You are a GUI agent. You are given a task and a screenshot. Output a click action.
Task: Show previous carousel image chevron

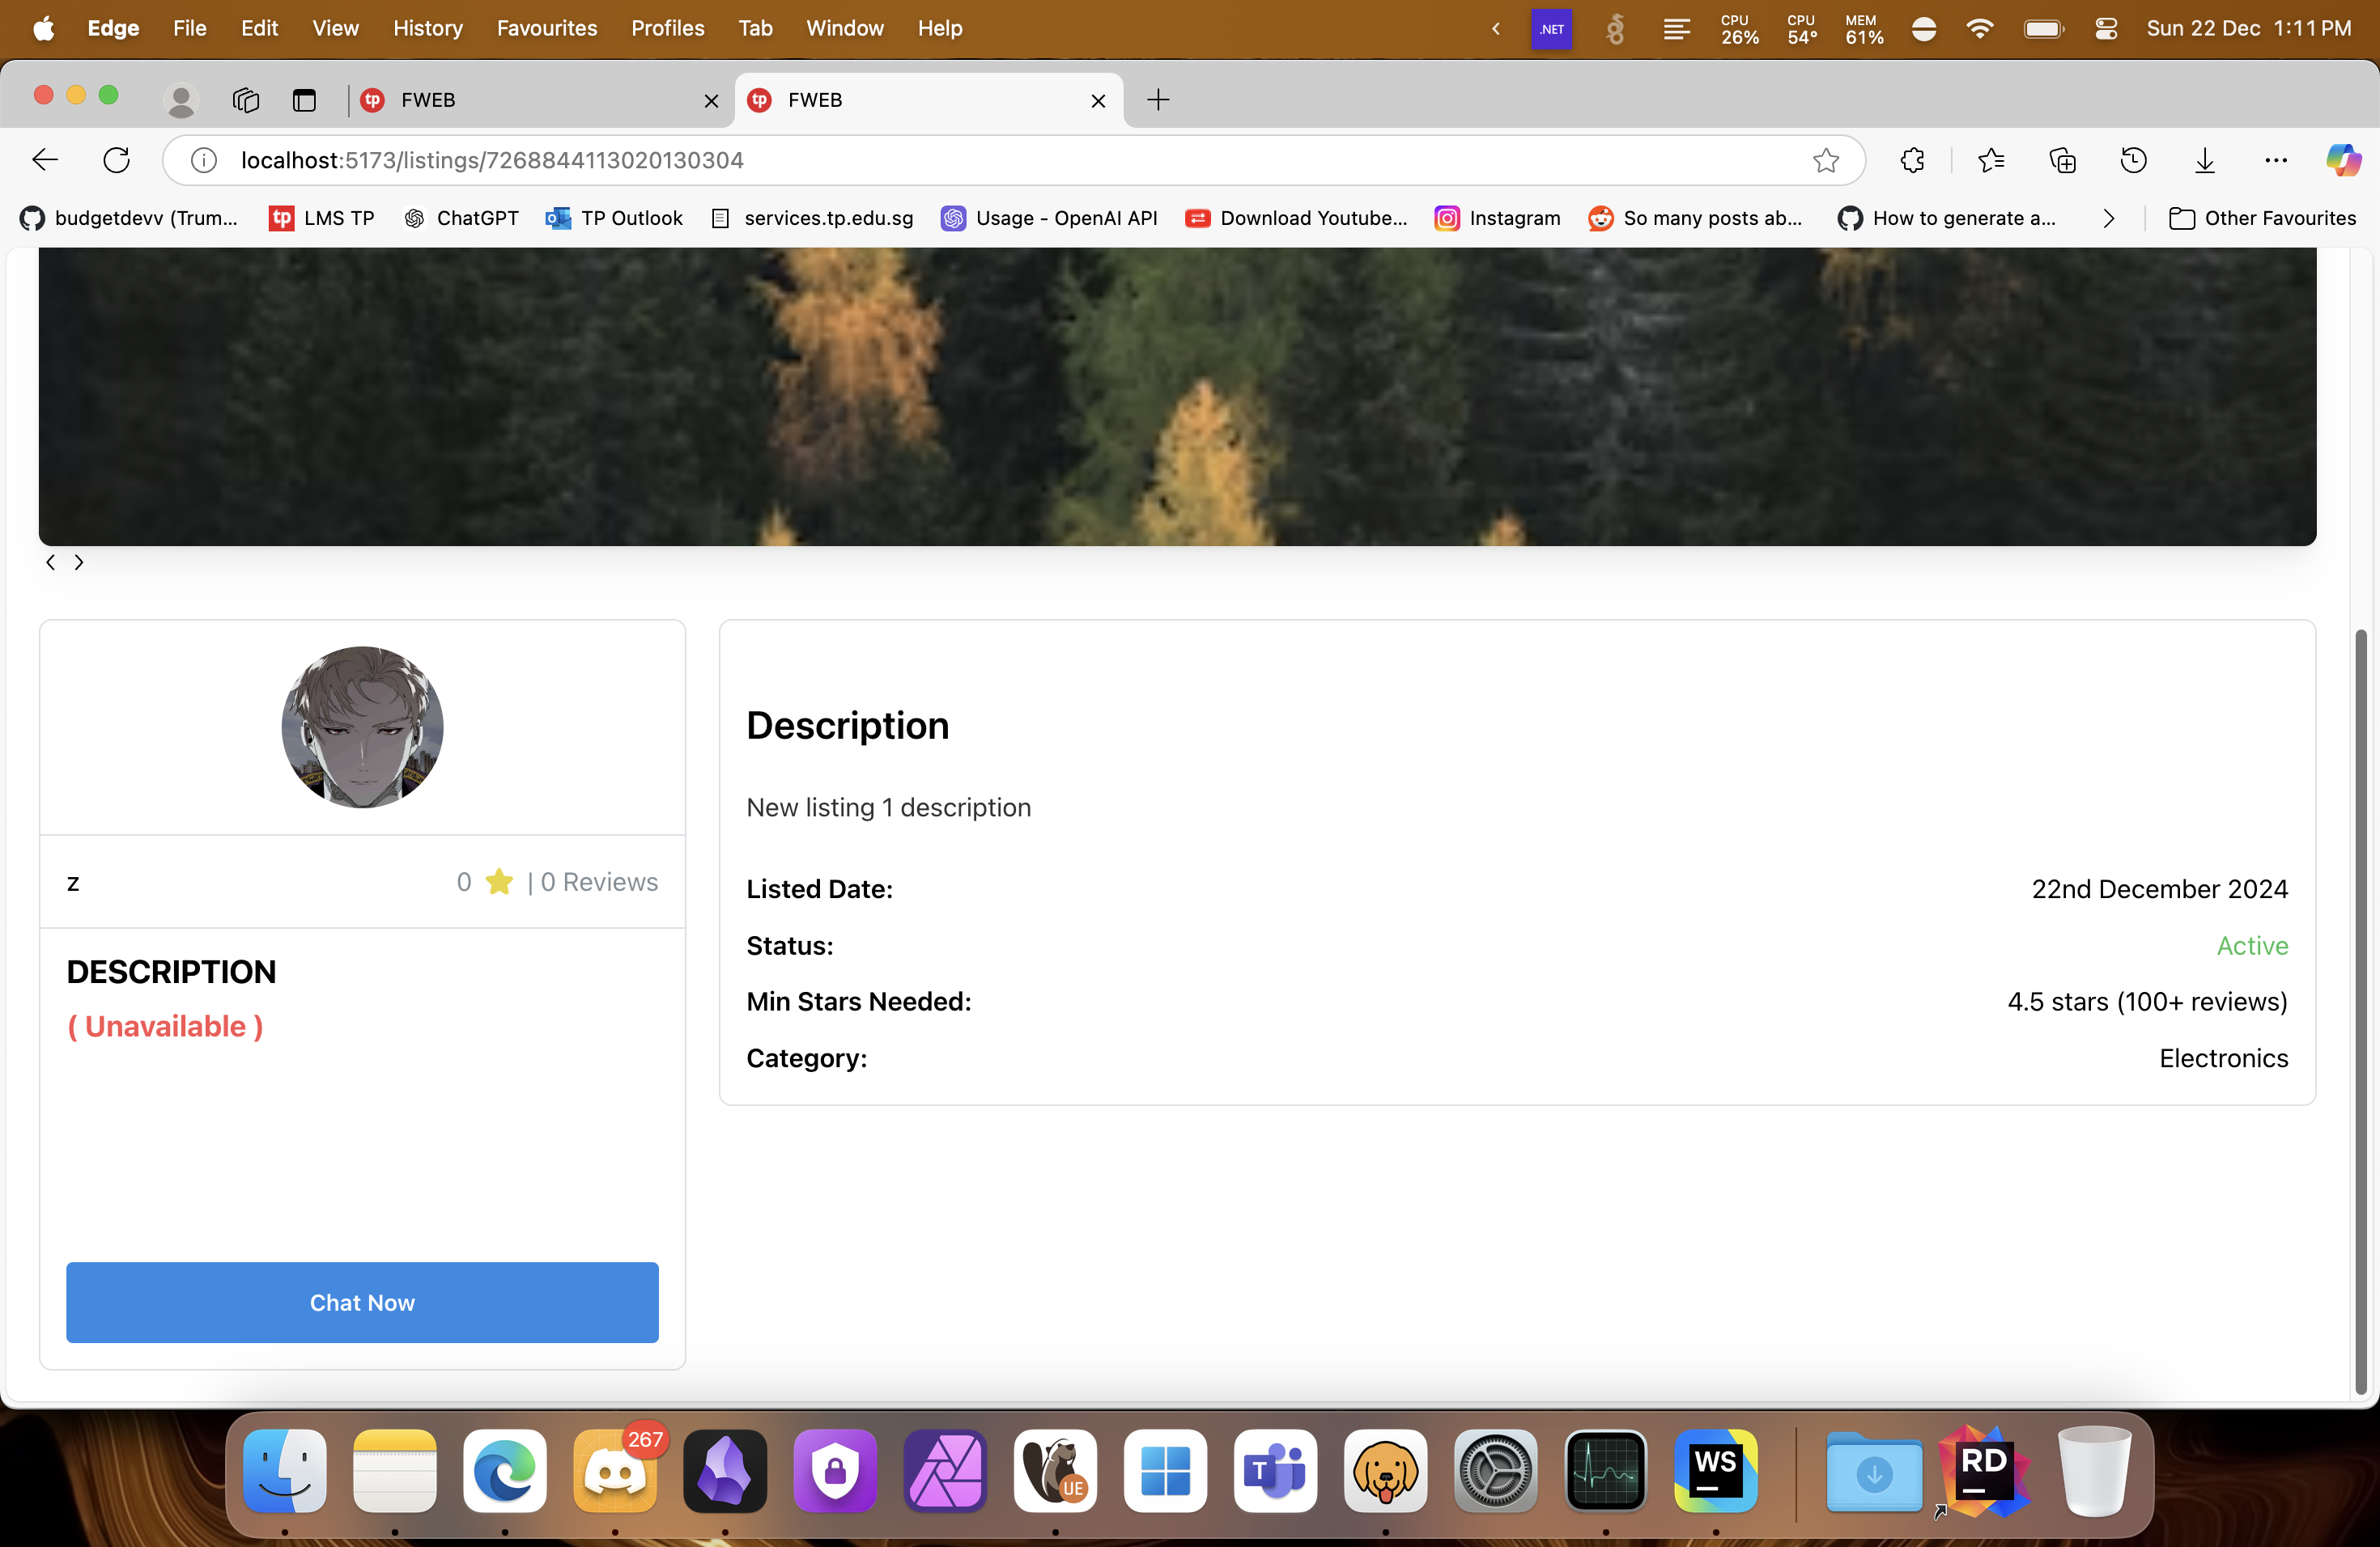click(x=51, y=562)
